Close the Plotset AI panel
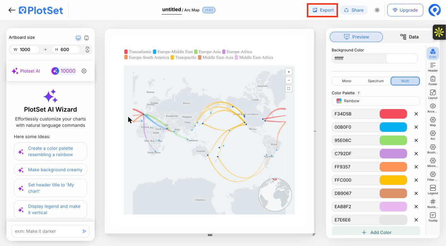Image resolution: width=446 pixels, height=246 pixels. [84, 71]
